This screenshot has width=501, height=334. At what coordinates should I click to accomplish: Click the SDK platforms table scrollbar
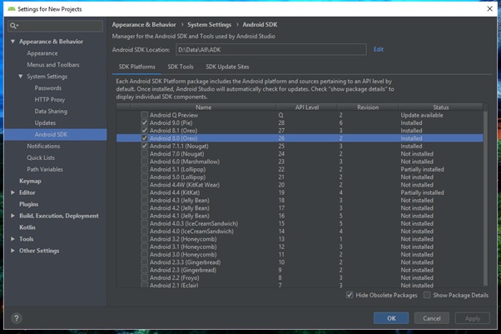click(x=485, y=198)
